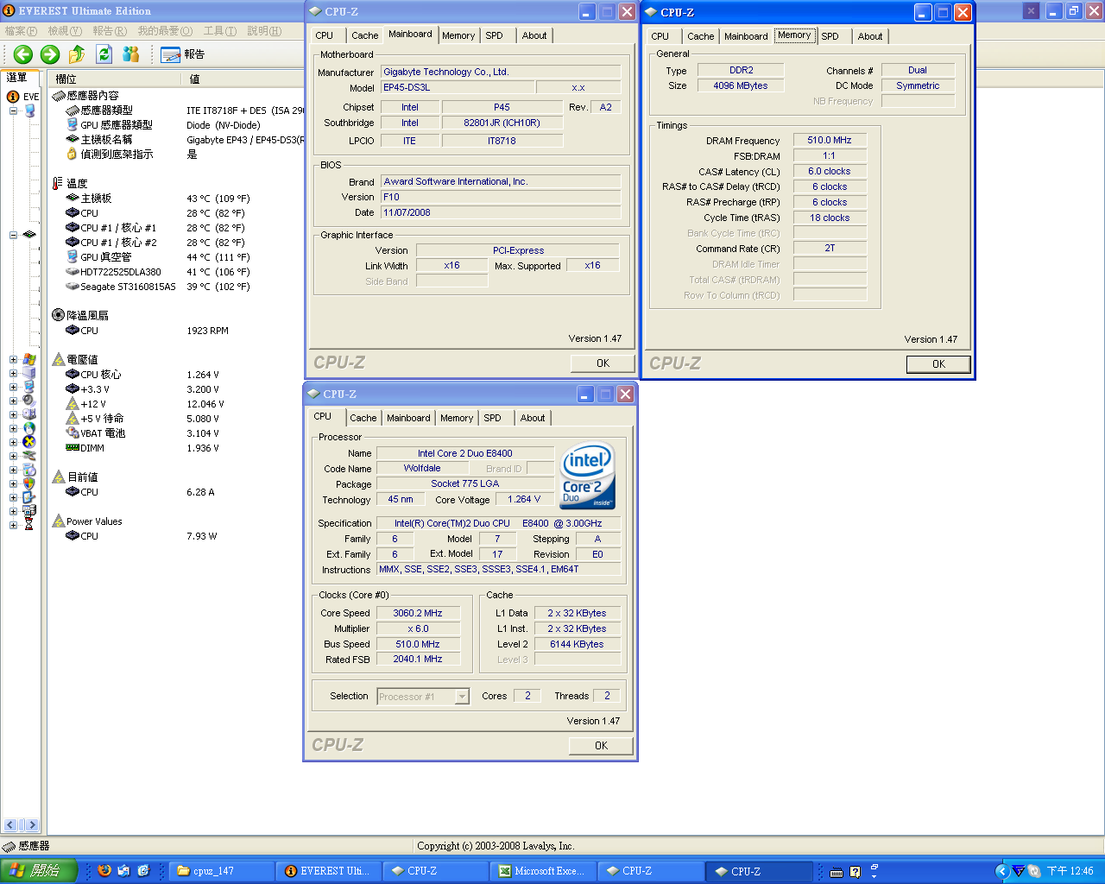
Task: Expand the Windows flag operating system node
Action: click(13, 359)
